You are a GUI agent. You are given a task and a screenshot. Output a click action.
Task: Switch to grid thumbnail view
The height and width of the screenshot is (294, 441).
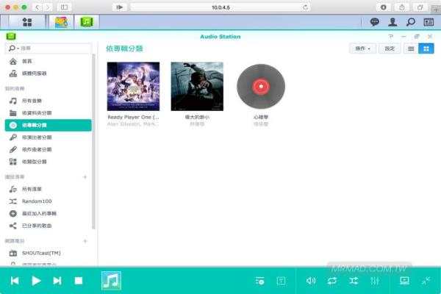click(426, 49)
